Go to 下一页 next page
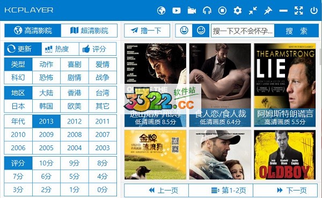The image size is (322, 198). pos(286,190)
